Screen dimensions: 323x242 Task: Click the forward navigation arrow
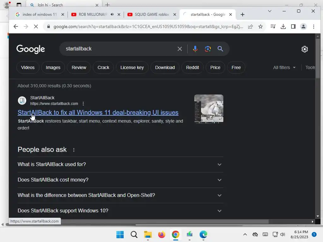tap(26, 26)
